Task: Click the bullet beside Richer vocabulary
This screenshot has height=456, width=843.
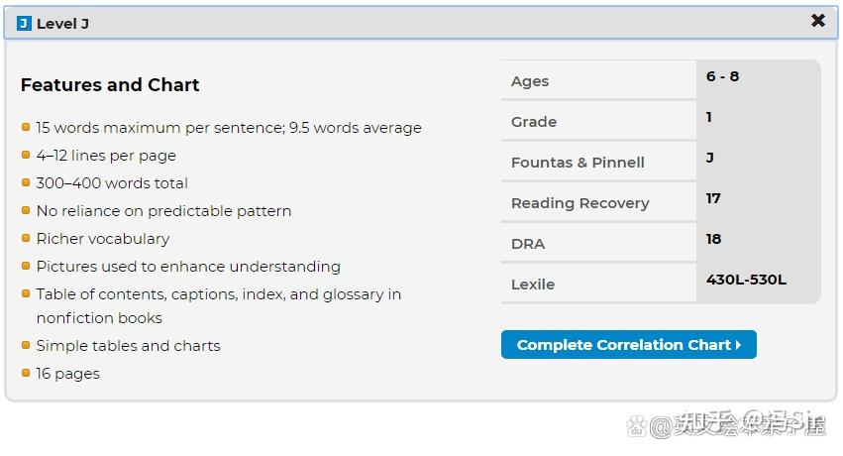Action: point(26,238)
